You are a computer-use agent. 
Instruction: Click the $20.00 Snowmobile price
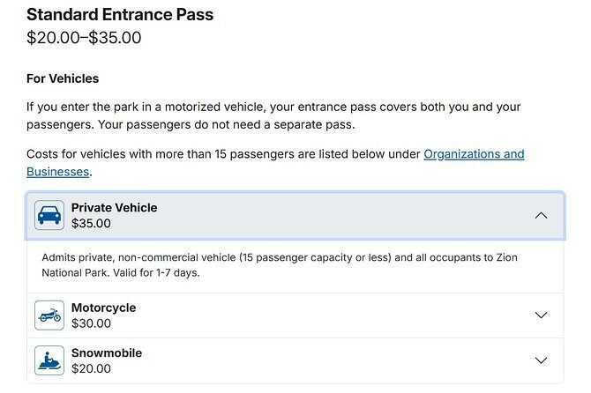(91, 368)
